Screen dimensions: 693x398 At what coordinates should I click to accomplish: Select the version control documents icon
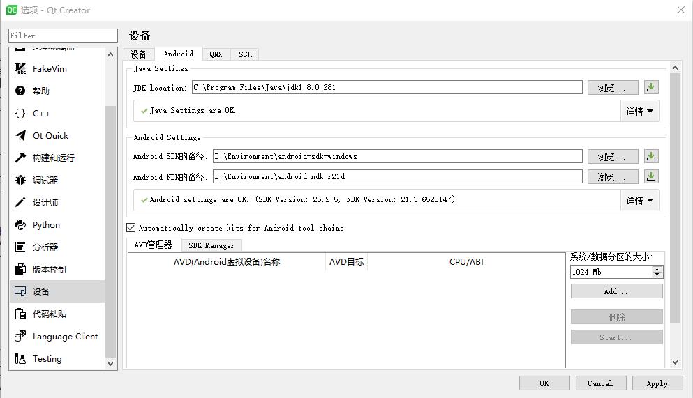coord(20,269)
